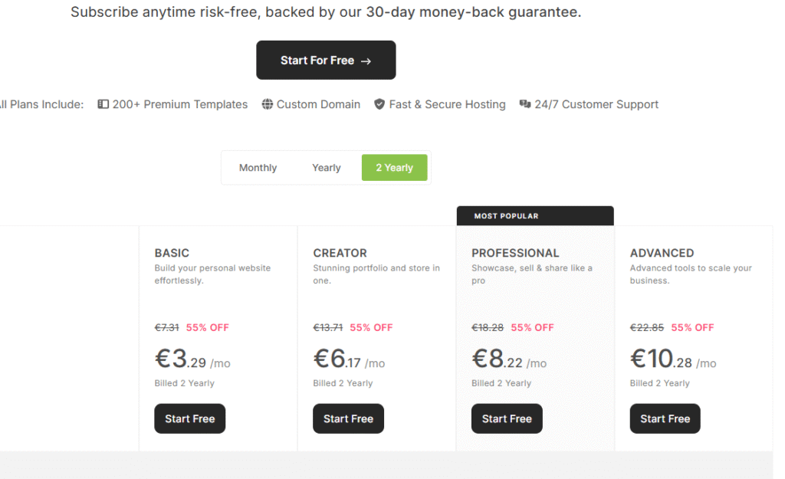Image resolution: width=785 pixels, height=479 pixels.
Task: Start free with the Professional plan
Action: coord(507,418)
